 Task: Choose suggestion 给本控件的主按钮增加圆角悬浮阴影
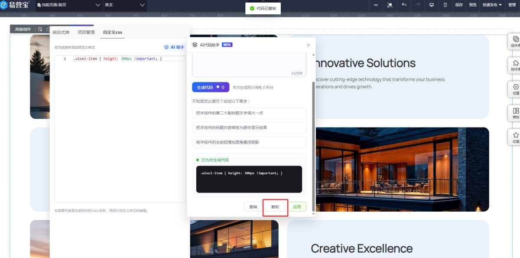point(249,142)
